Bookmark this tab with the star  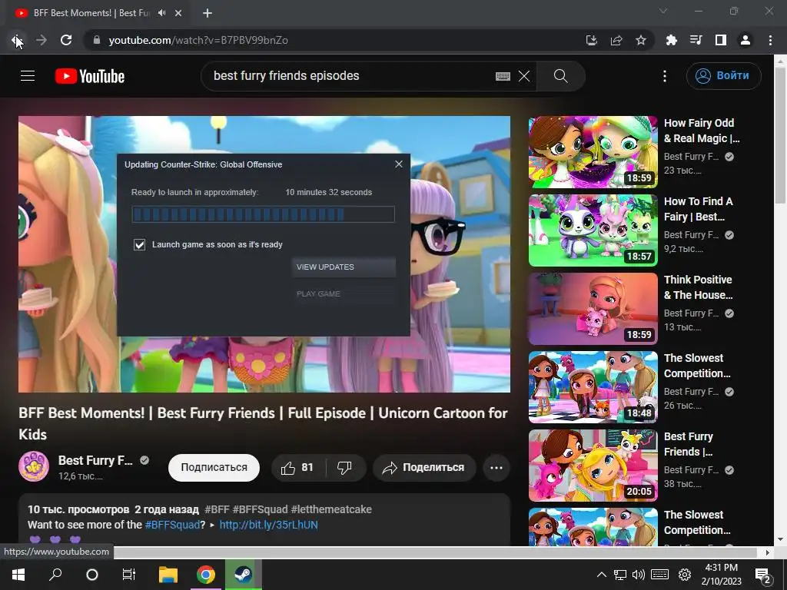coord(641,40)
